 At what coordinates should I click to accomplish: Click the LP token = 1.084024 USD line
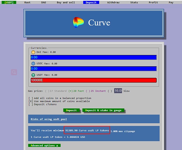58,137
